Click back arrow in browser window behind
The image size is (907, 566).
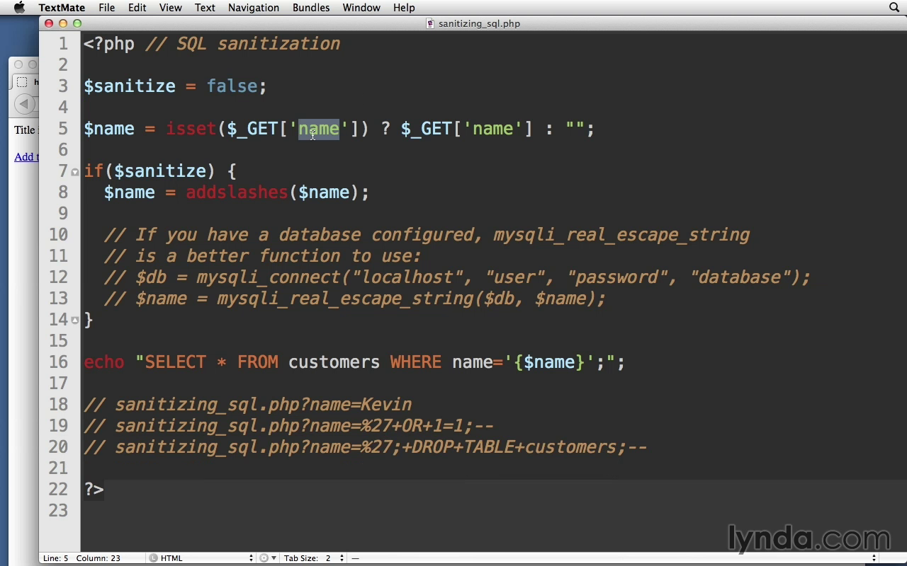tap(24, 104)
